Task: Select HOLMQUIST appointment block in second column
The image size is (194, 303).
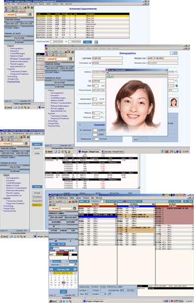Action: tap(137, 229)
